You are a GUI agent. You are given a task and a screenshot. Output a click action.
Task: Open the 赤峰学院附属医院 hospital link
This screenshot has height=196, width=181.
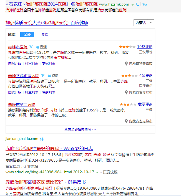(24, 76)
